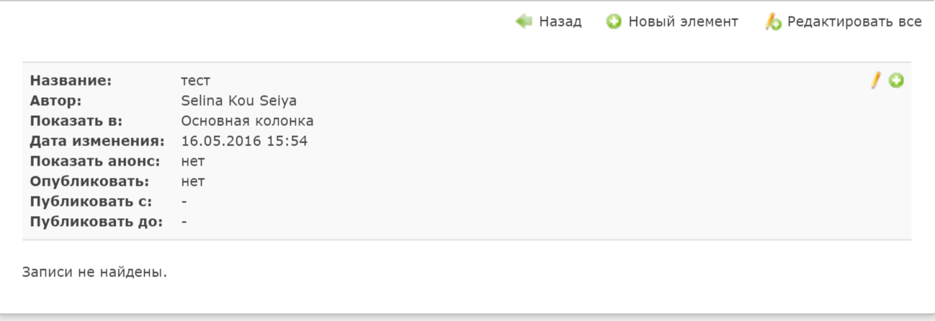Click the green back arrow icon
935x321 pixels.
point(524,22)
